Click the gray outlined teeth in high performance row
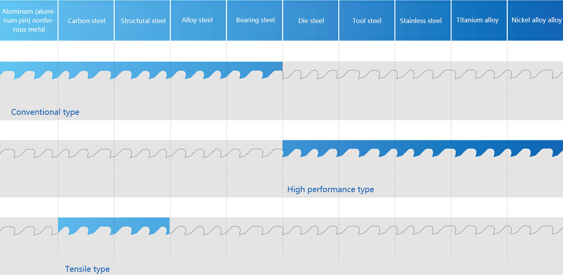This screenshot has height=275, width=563. pos(141,153)
